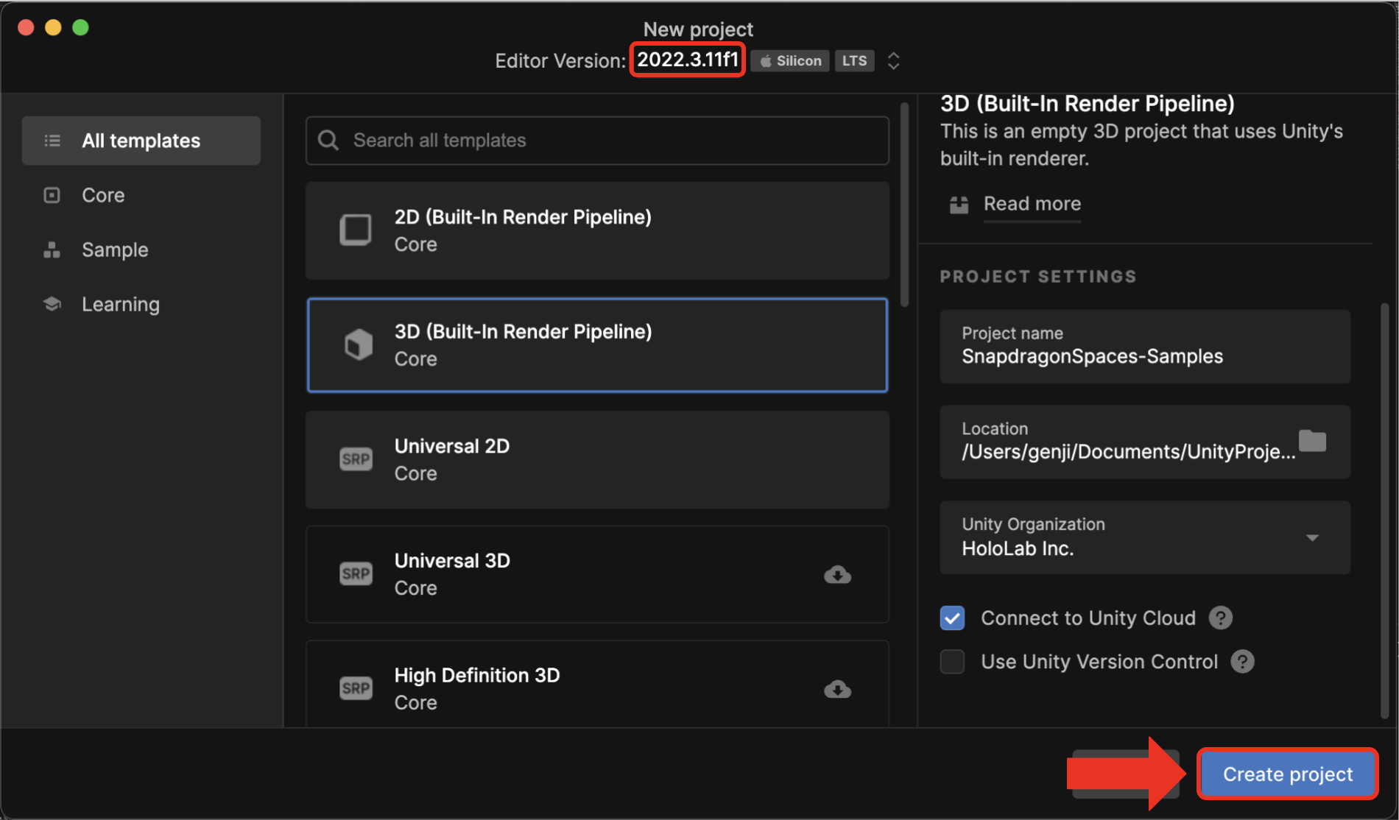Open the Read more link
The height and width of the screenshot is (820, 1399).
tap(1032, 204)
